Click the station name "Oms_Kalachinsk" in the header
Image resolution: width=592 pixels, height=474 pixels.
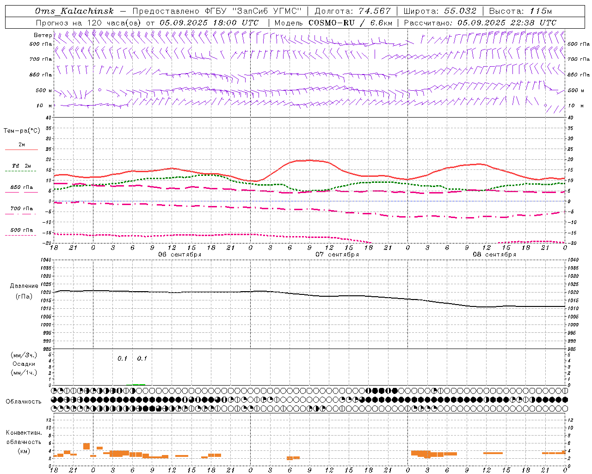point(74,12)
